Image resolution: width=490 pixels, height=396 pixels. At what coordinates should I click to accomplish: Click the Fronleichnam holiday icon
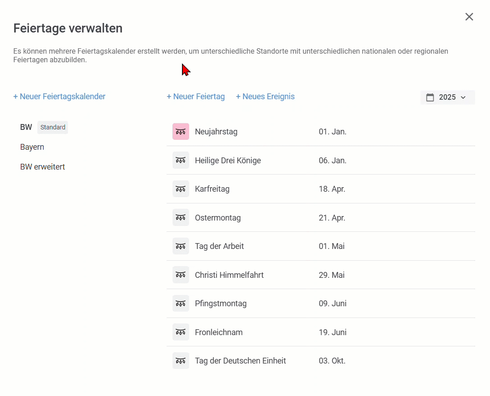(181, 332)
